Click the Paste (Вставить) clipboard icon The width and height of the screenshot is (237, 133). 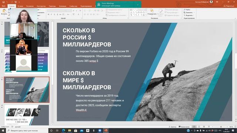coord(4,12)
